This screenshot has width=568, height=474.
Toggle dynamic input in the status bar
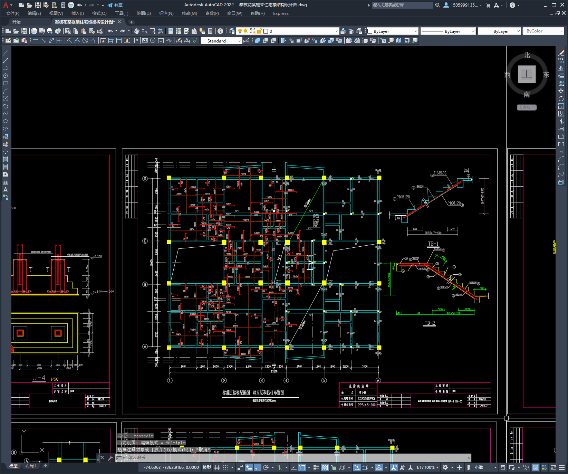[x=249, y=467]
